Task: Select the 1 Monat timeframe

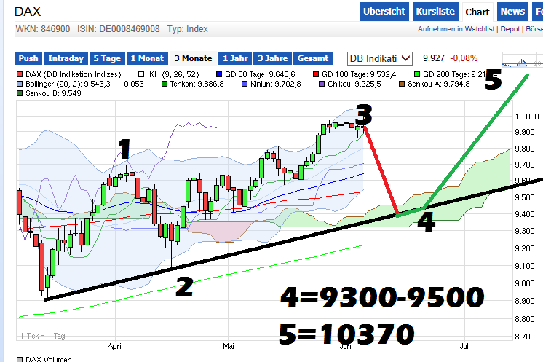Action: pyautogui.click(x=147, y=58)
